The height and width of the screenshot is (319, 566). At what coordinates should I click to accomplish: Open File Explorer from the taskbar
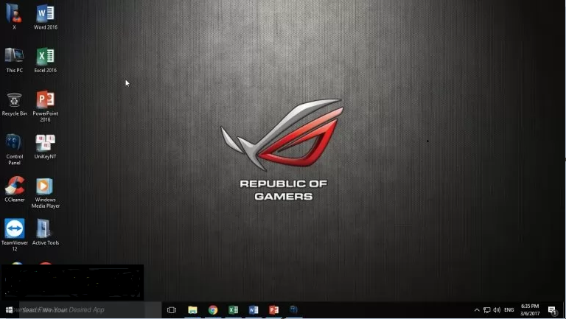point(193,310)
